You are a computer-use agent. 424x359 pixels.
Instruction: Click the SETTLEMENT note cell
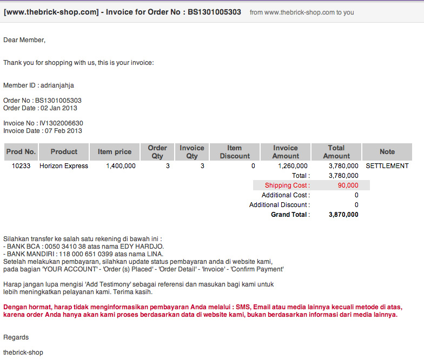click(x=387, y=166)
